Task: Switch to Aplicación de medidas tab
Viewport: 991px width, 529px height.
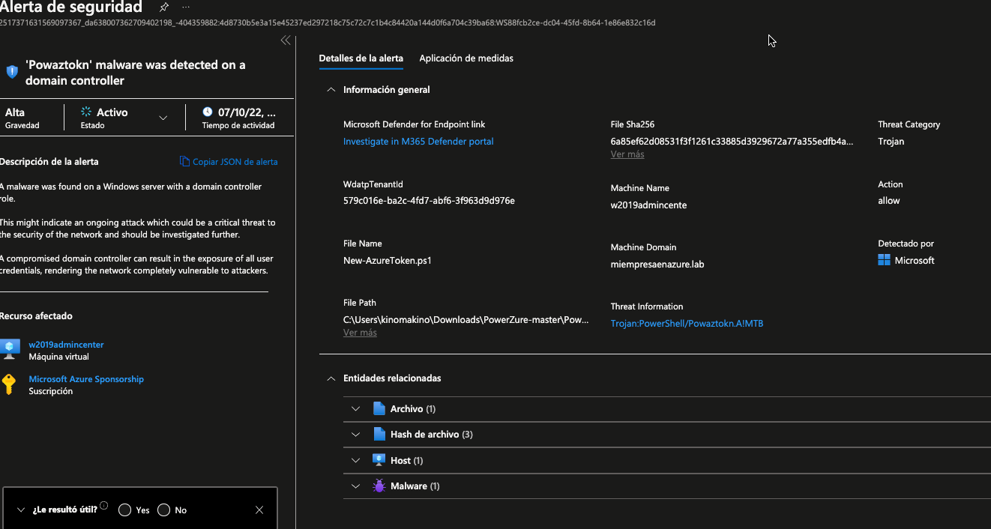Action: point(466,58)
